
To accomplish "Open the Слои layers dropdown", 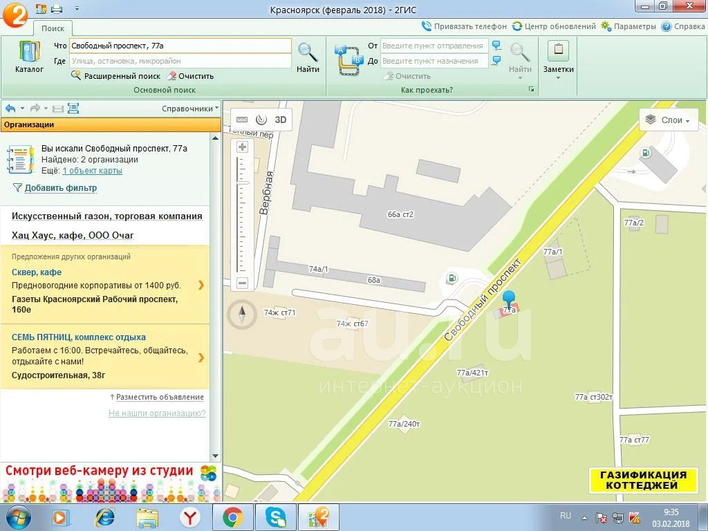I will (x=669, y=120).
